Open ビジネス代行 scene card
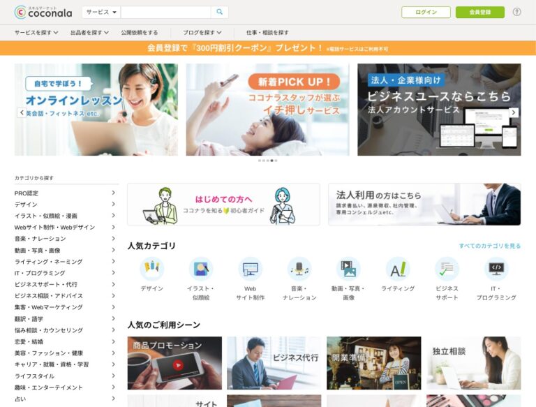The height and width of the screenshot is (407, 536). click(274, 363)
